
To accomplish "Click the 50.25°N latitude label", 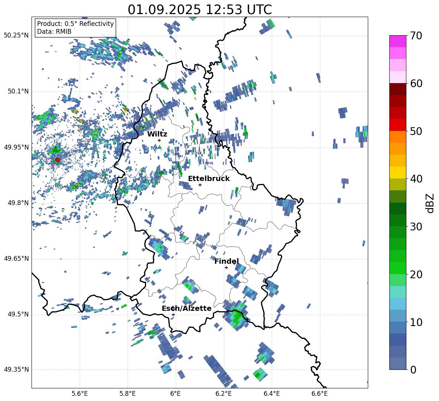I will coord(16,36).
